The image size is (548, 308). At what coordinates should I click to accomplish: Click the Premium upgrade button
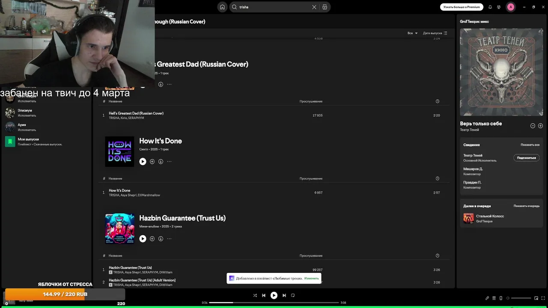[462, 7]
